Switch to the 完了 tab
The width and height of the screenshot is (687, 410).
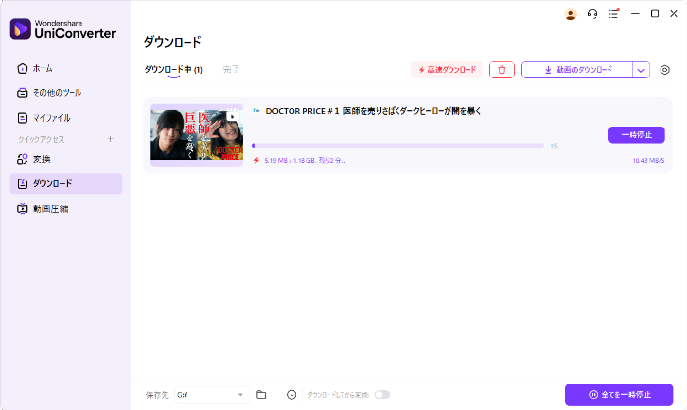click(231, 69)
